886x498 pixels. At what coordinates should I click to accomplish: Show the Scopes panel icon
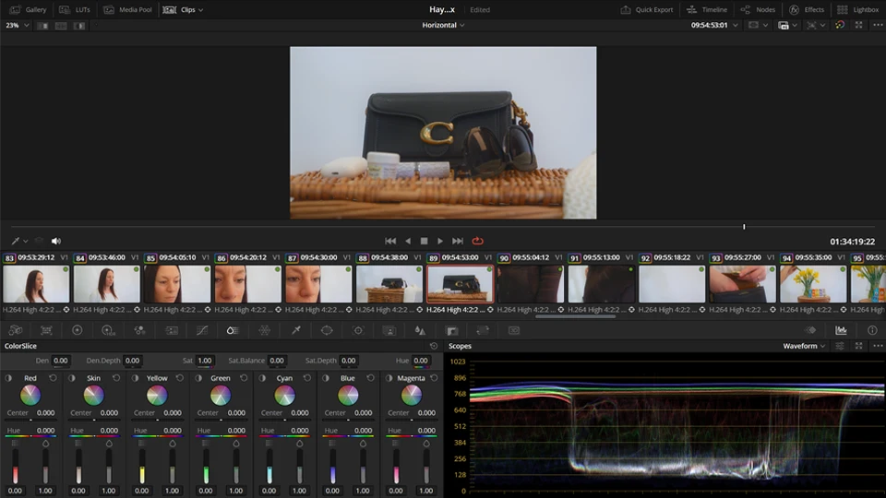click(x=841, y=330)
